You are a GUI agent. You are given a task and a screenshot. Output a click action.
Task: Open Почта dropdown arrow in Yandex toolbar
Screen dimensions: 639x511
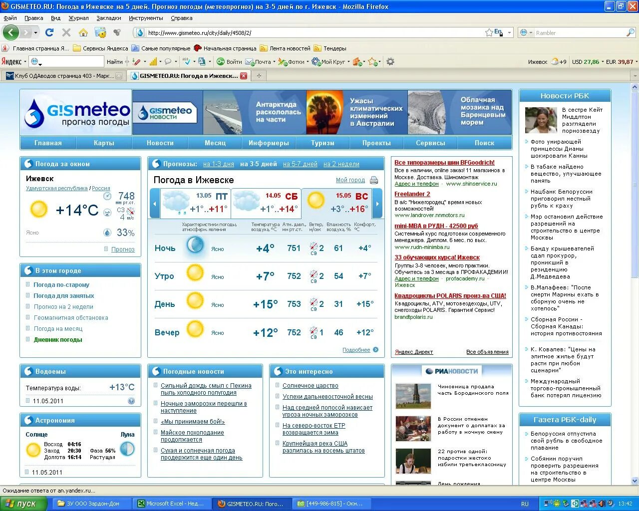click(274, 62)
